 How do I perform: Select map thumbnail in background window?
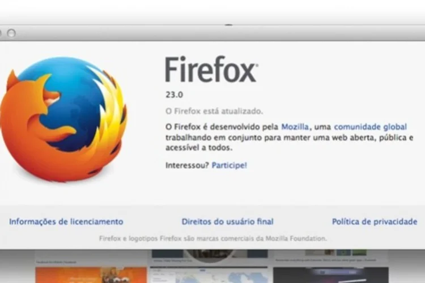pos(209,275)
